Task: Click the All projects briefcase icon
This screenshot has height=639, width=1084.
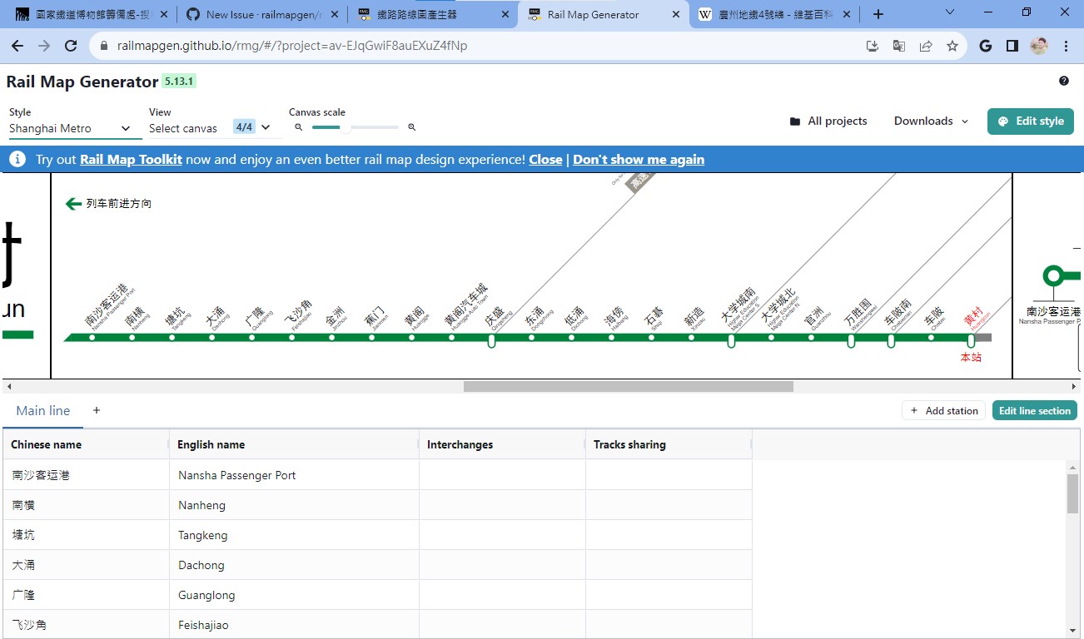Action: click(796, 121)
